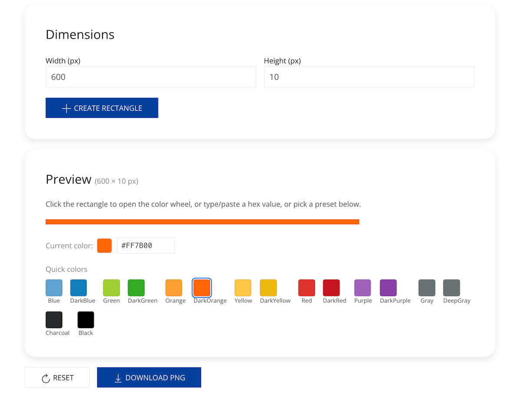
Task: Click the Dimensions heading text
Action: [80, 34]
